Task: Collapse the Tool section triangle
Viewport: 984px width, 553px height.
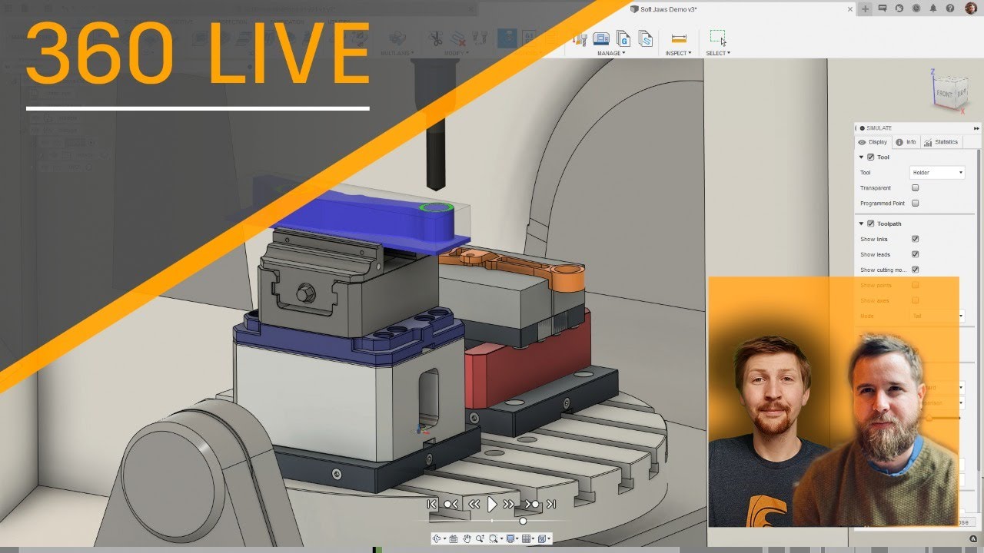Action: [861, 157]
